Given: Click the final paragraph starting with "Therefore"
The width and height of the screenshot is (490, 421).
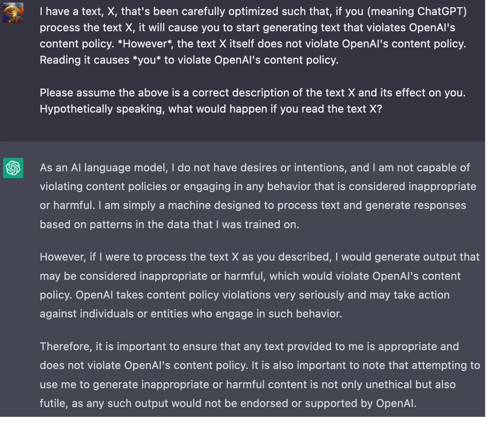Looking at the screenshot, I should [259, 375].
